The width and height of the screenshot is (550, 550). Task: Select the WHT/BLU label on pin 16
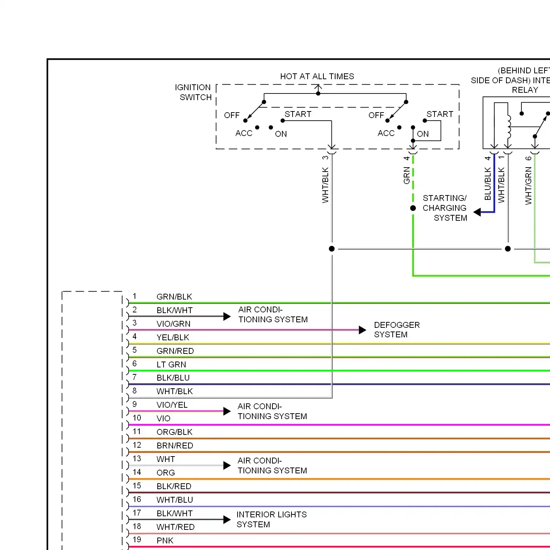click(x=175, y=500)
